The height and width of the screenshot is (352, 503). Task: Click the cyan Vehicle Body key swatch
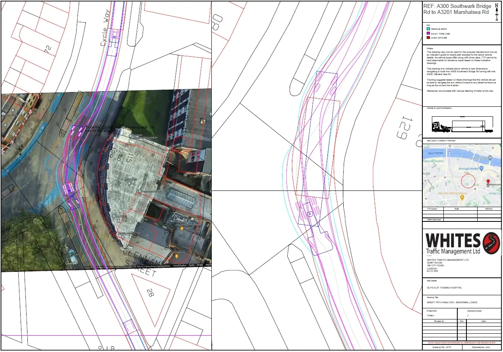pyautogui.click(x=428, y=29)
